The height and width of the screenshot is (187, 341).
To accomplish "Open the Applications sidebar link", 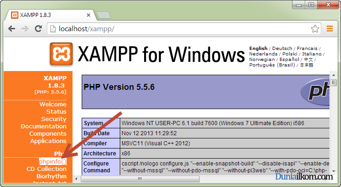I will 48,141.
